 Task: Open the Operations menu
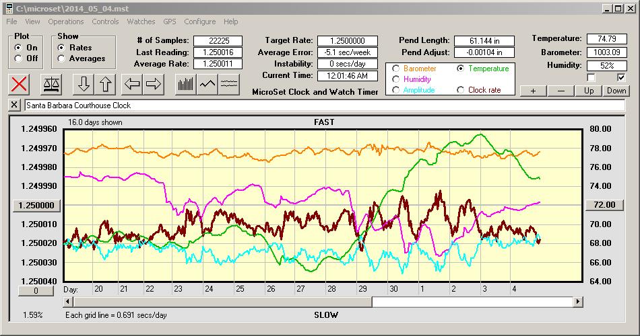(x=66, y=22)
